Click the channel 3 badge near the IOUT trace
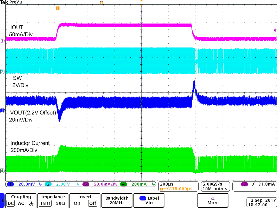This screenshot has height=208, width=278. click(2, 41)
